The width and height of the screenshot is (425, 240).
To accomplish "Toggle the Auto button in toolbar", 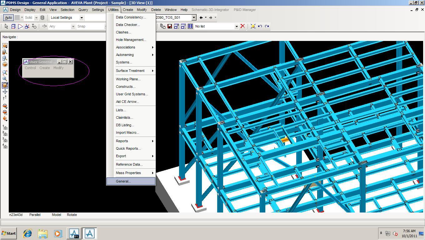I will click(x=8, y=17).
